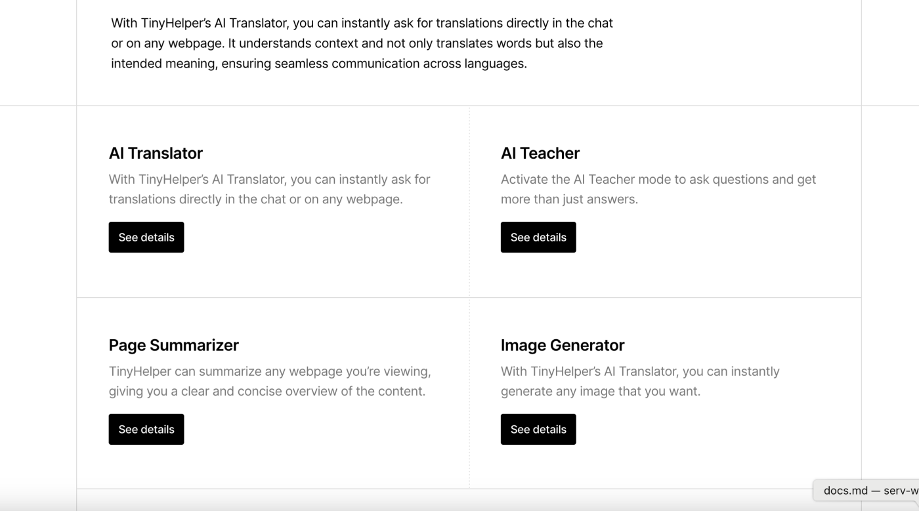Click text 'more than just answers.'

tap(568, 199)
